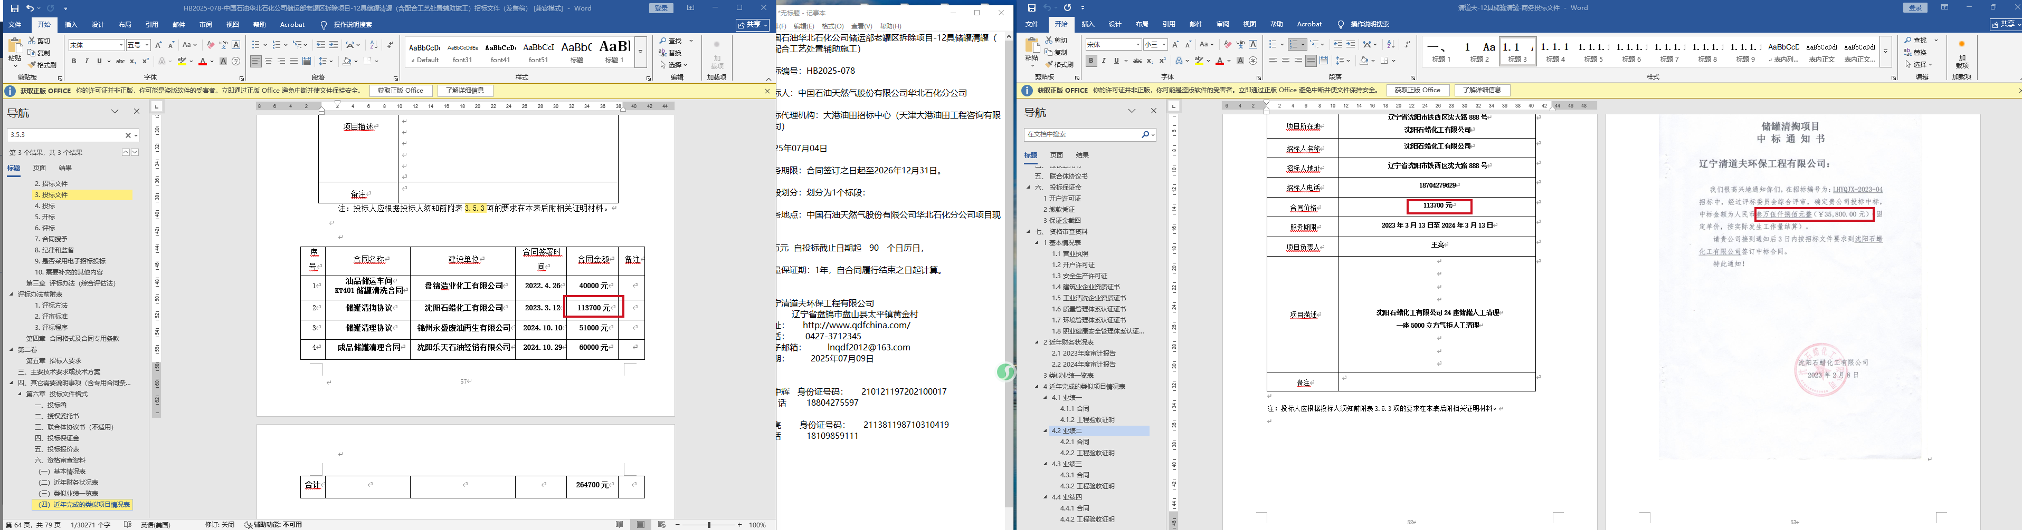Open the 视图 tab in right Word

point(1250,25)
